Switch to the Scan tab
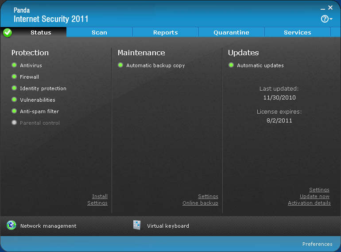 coord(99,33)
